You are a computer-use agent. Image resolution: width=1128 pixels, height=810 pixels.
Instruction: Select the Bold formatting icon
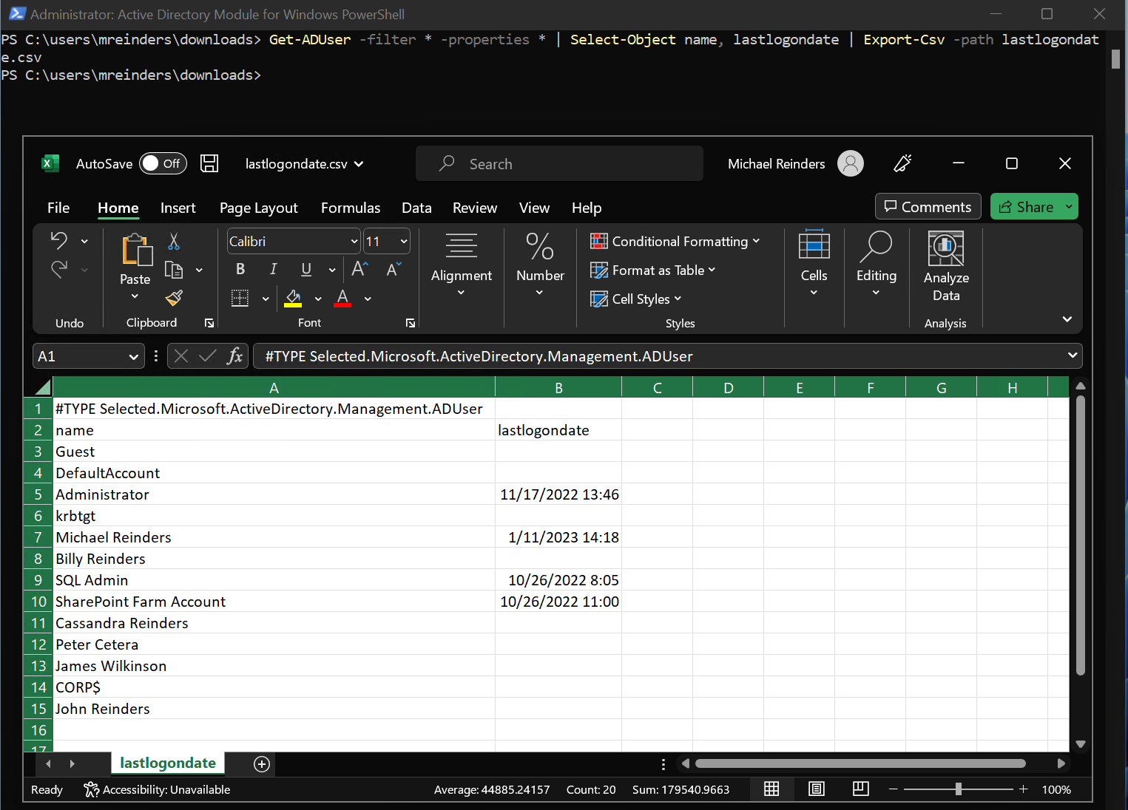(x=240, y=269)
